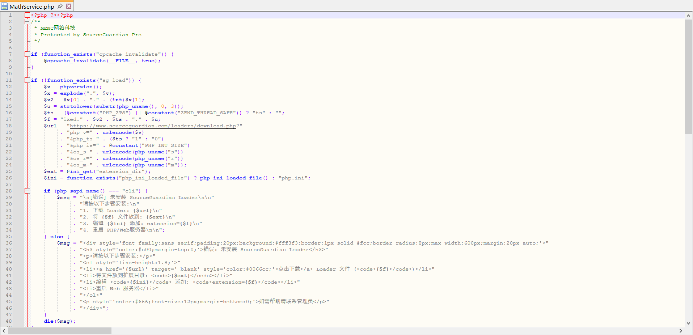
Task: Click the horizontal scrollbar right arrow
Action: 681,331
